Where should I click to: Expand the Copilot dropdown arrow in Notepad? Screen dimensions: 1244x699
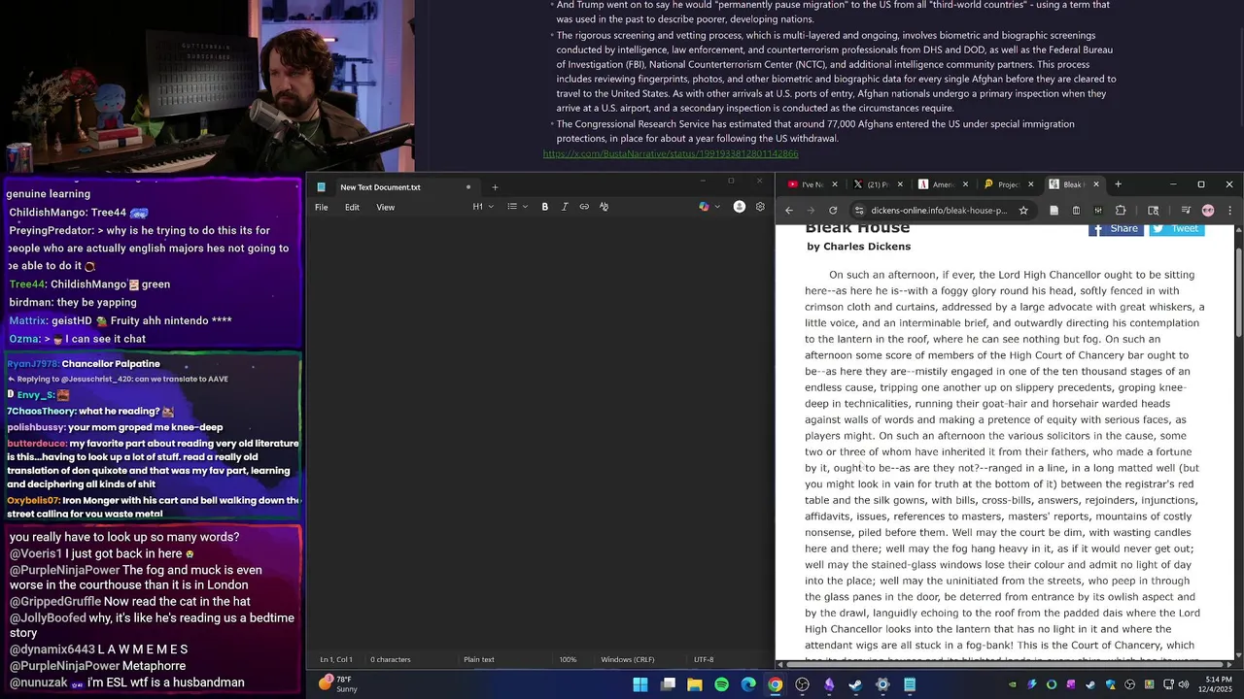(718, 207)
